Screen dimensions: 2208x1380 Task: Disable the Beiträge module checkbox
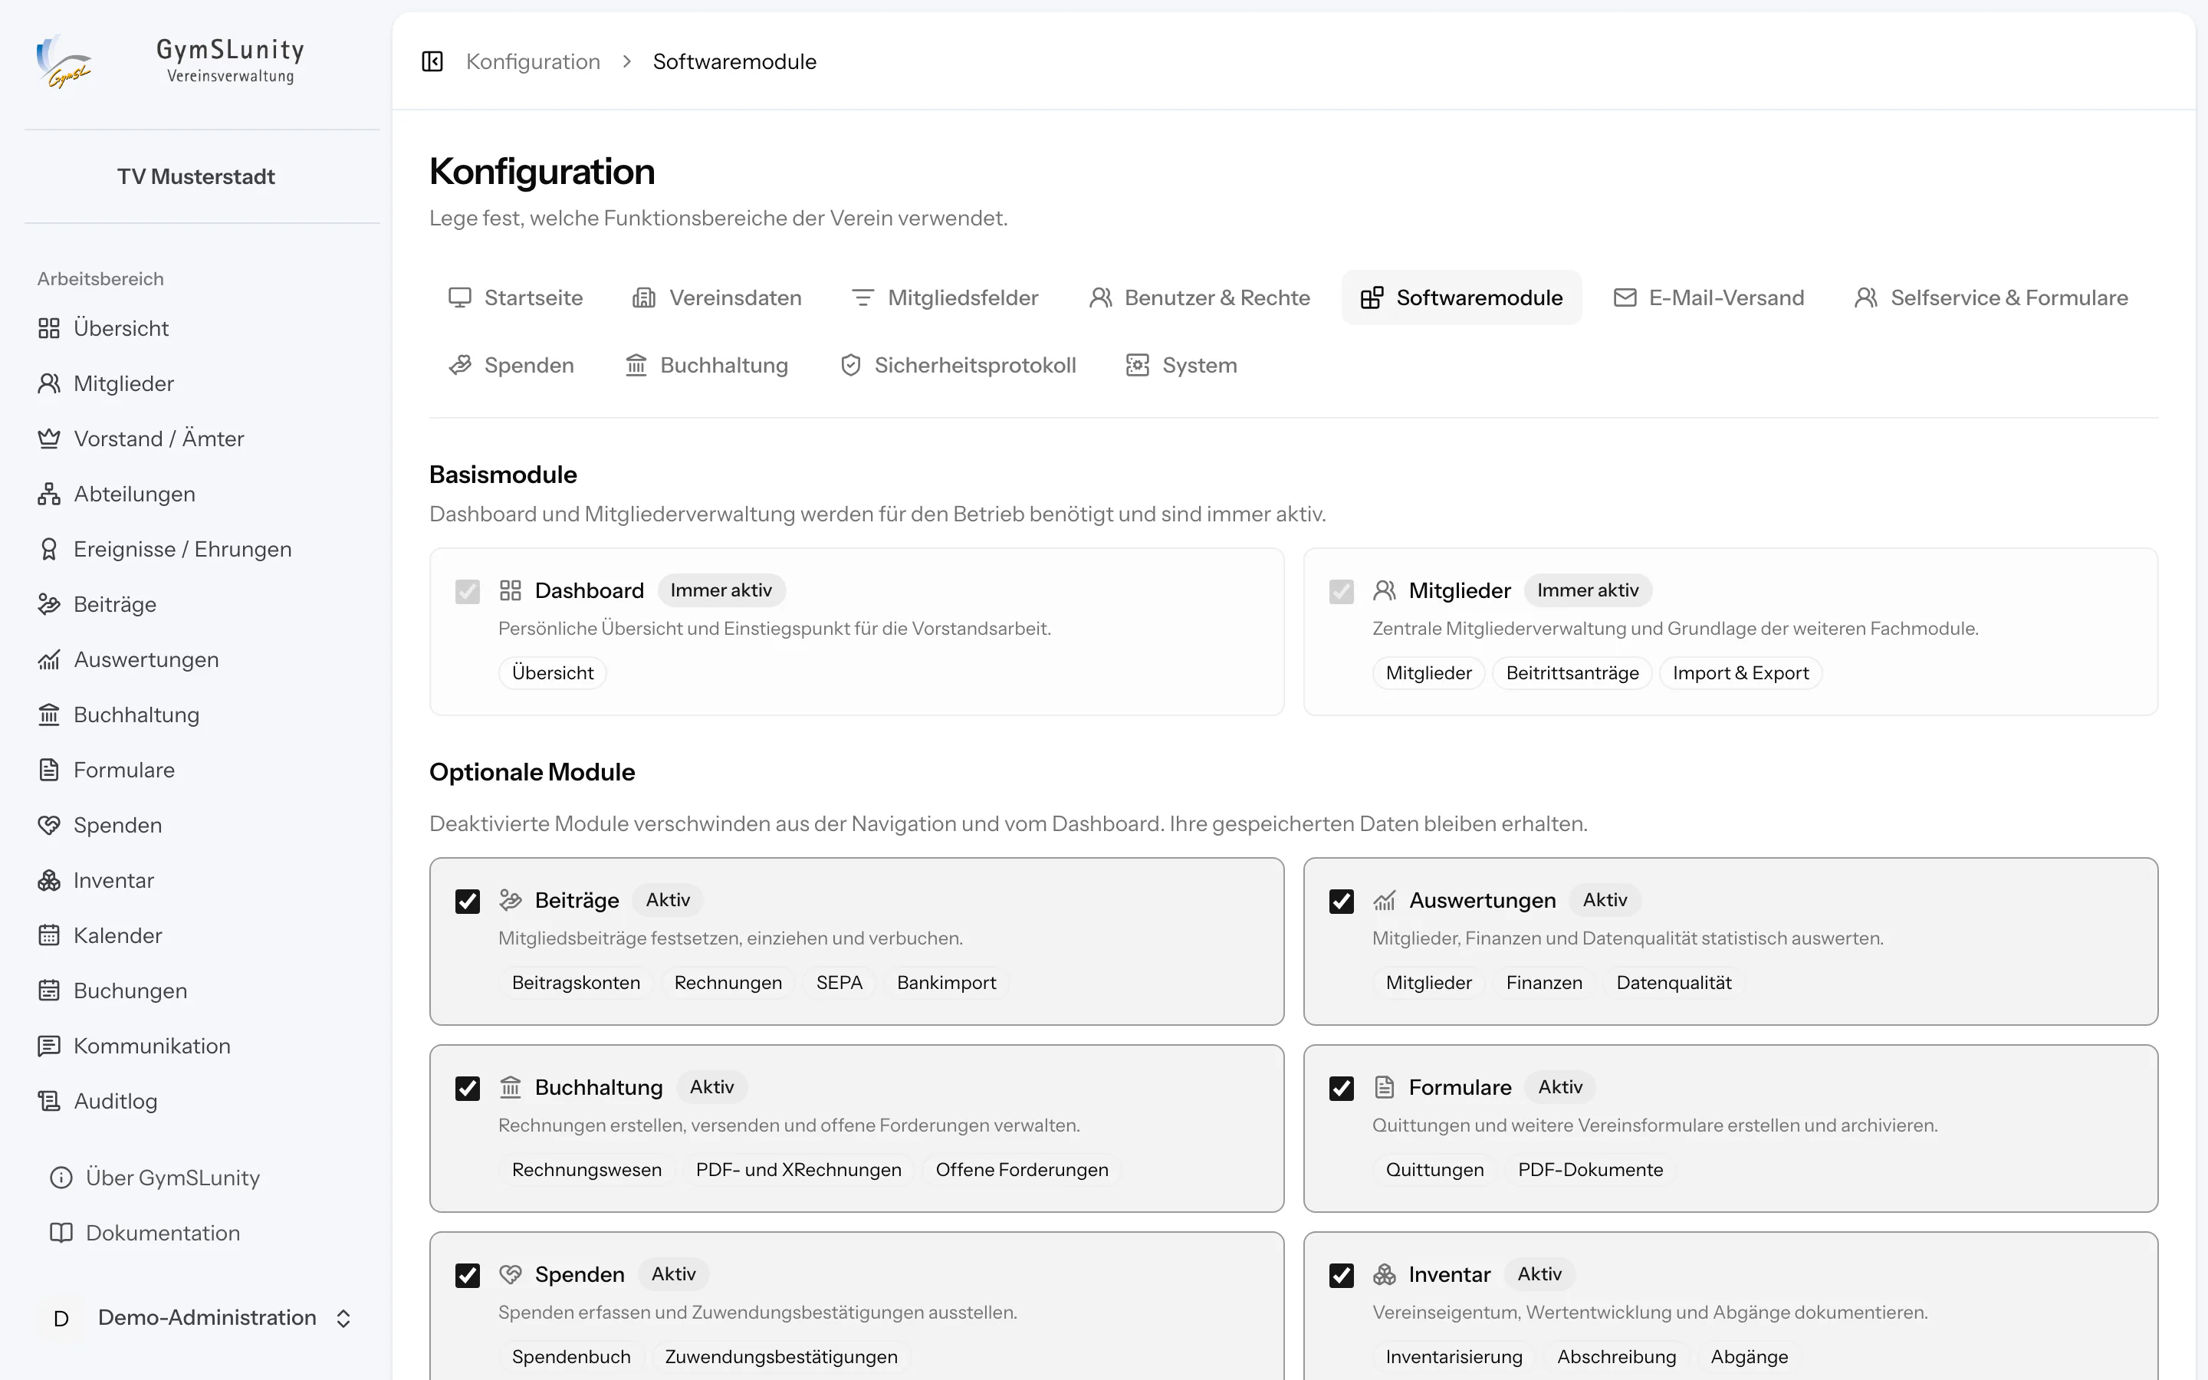(467, 902)
